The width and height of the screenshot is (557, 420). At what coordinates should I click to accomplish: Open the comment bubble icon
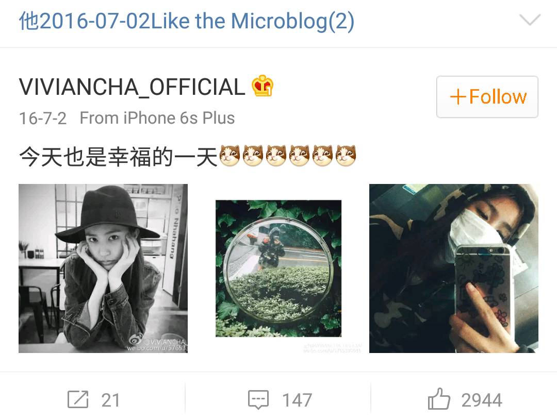[x=258, y=400]
